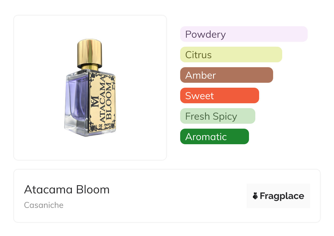Select the Sweet accord bar
Image resolution: width=334 pixels, height=236 pixels.
[x=219, y=96]
